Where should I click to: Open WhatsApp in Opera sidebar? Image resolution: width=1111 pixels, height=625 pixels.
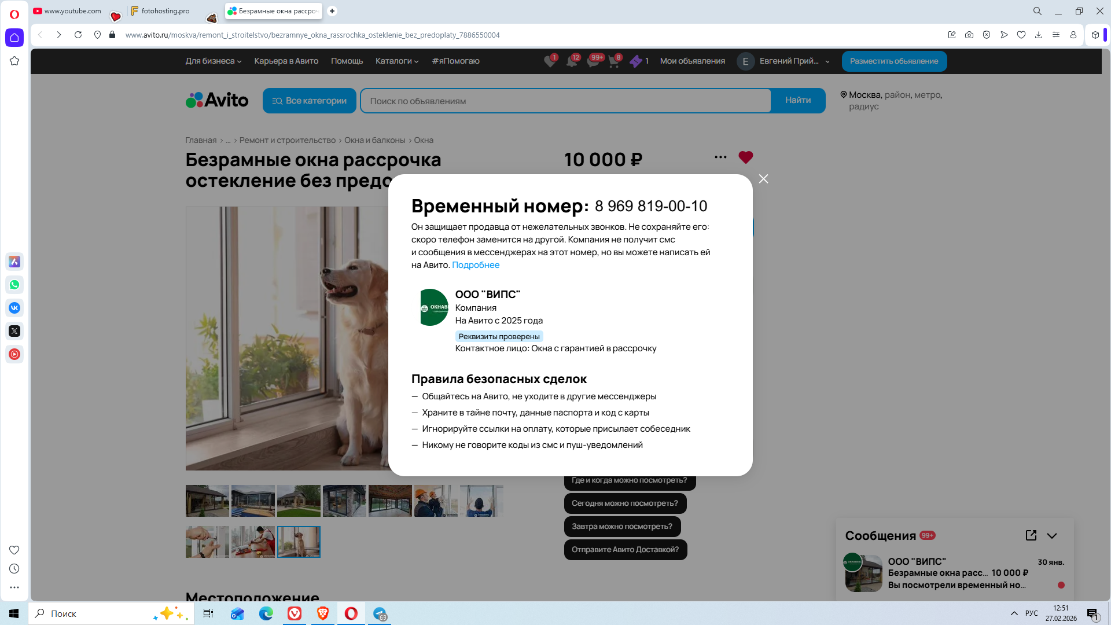(x=14, y=285)
